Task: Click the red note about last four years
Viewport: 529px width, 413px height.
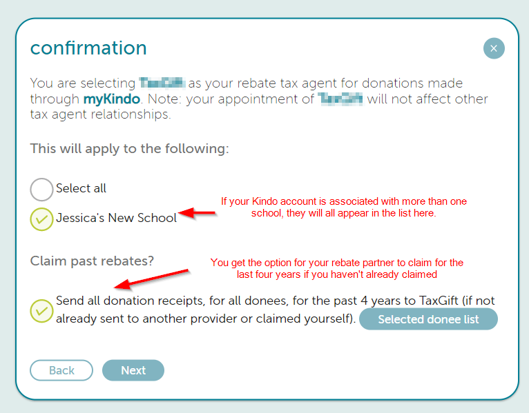Action: (337, 268)
